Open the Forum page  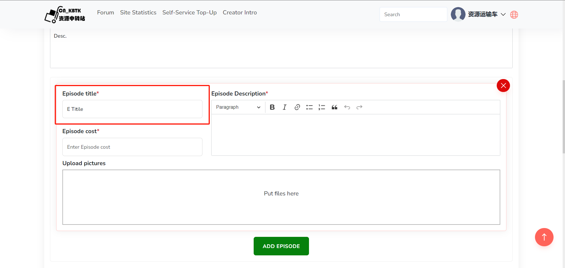coord(105,13)
